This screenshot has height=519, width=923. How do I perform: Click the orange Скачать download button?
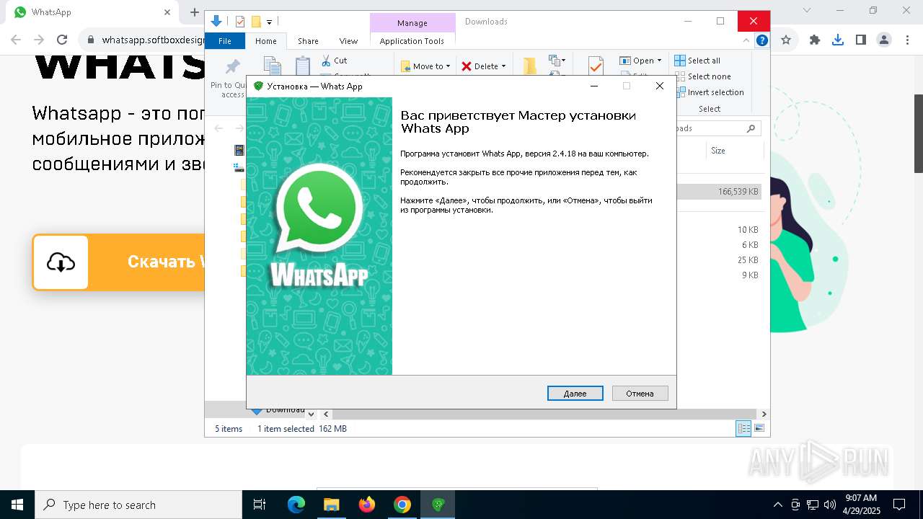119,262
